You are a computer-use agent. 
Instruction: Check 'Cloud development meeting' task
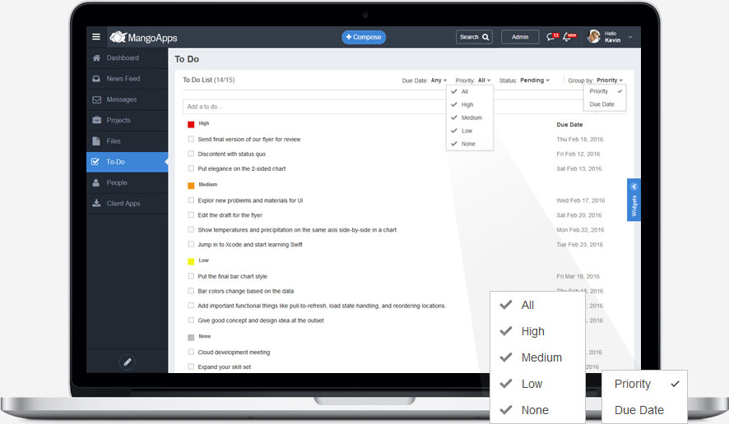[x=191, y=352]
